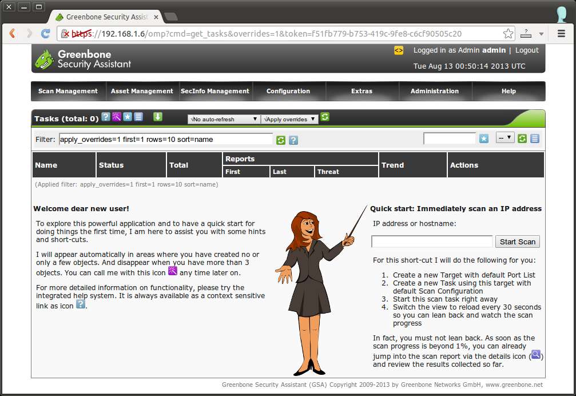Open the Asset Management menu
The image size is (576, 396).
[142, 91]
